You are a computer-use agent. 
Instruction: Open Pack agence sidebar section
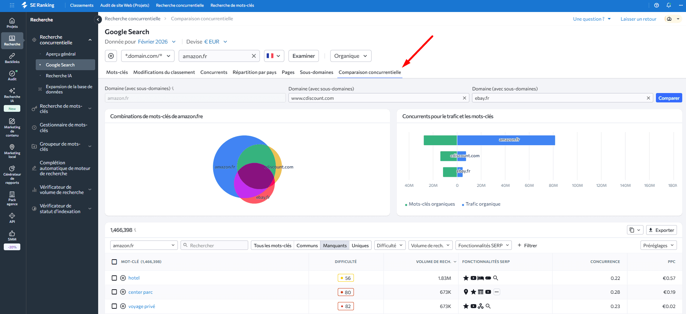tap(12, 198)
